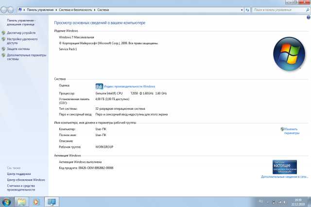Click the installed memory value 4,00 ГБ
Viewport: 311px width, 207px height.
click(112, 99)
